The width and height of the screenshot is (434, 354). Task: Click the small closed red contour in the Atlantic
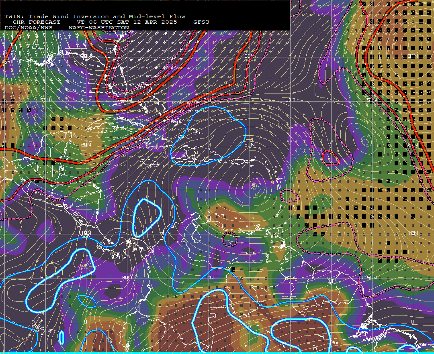tap(331, 157)
